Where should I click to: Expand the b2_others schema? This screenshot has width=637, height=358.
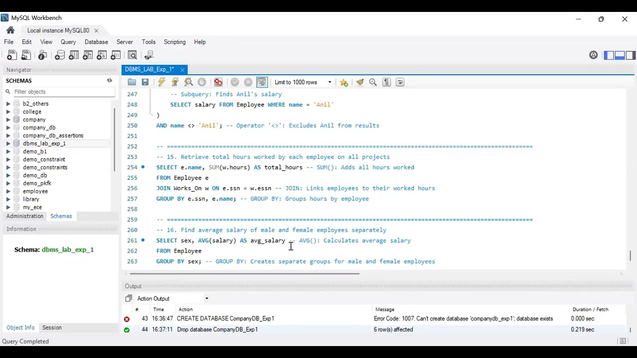tap(8, 103)
